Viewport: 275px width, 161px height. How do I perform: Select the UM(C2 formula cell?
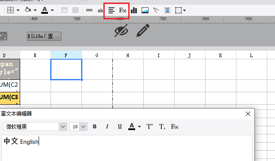click(x=10, y=86)
